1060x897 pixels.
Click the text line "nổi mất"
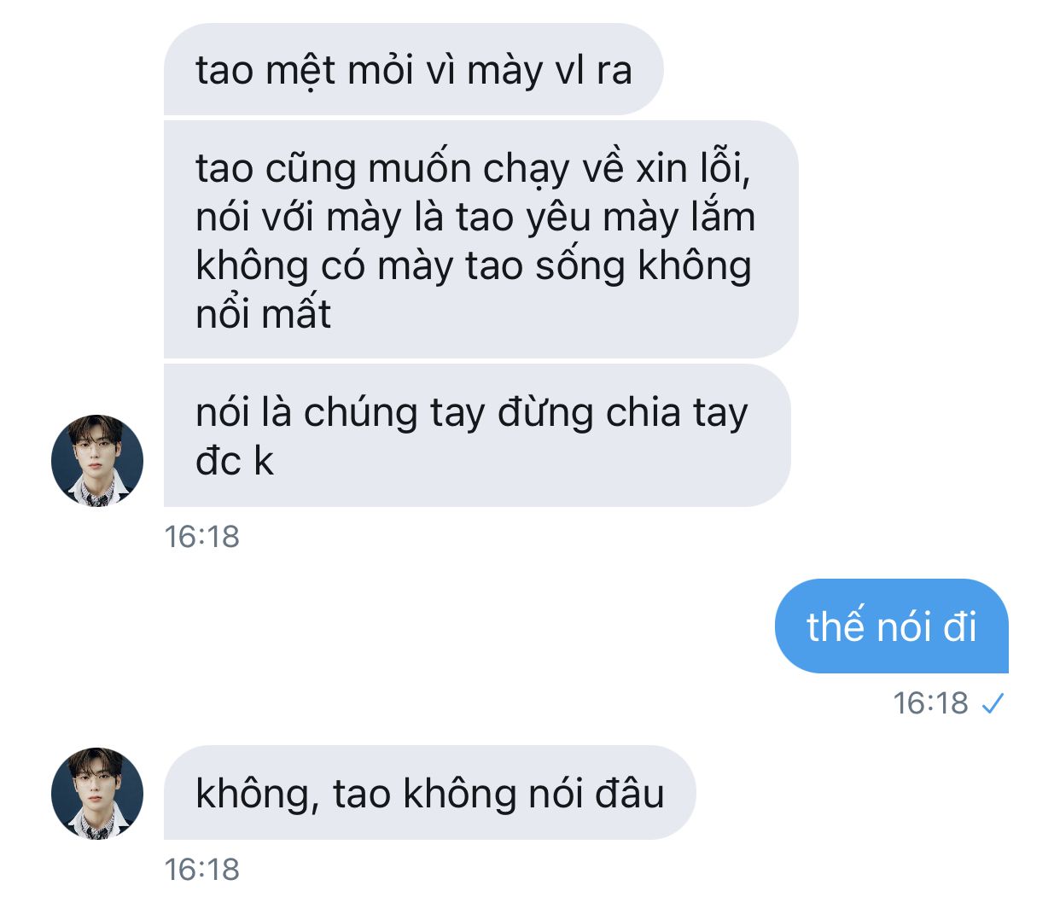point(263,313)
